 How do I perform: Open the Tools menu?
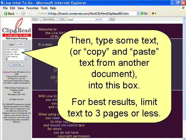pos(44,8)
